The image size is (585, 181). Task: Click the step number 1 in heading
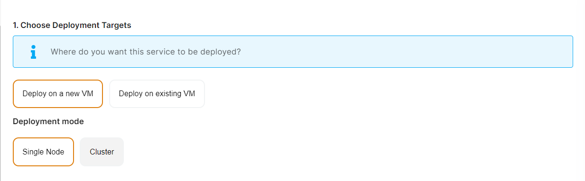(x=15, y=26)
